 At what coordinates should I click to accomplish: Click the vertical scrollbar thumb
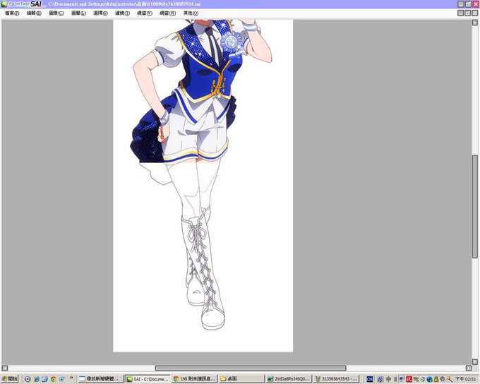click(475, 207)
